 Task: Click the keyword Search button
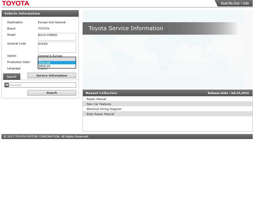pos(52,93)
